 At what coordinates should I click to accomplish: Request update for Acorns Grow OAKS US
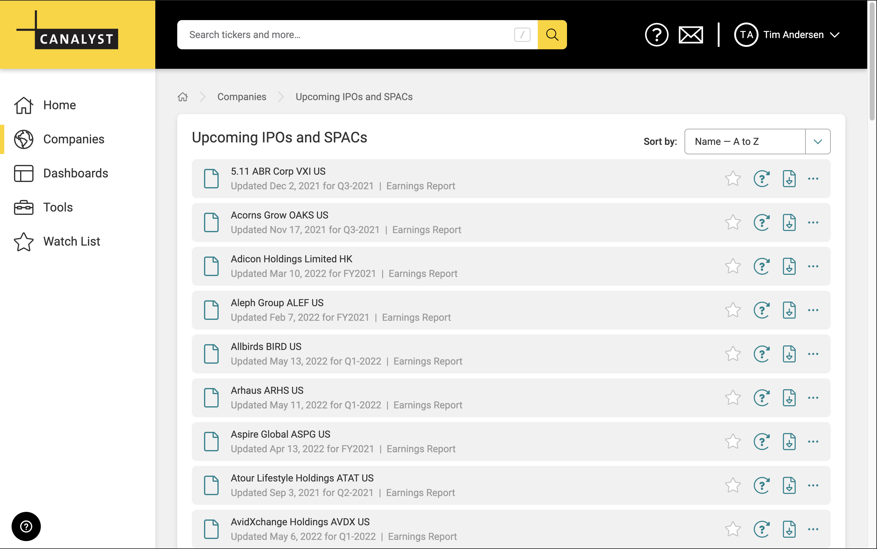(x=762, y=222)
